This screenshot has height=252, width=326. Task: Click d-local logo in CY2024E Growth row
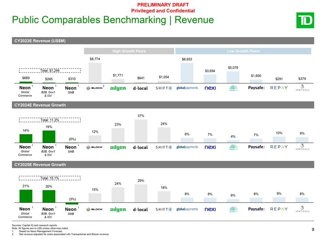tap(140, 147)
